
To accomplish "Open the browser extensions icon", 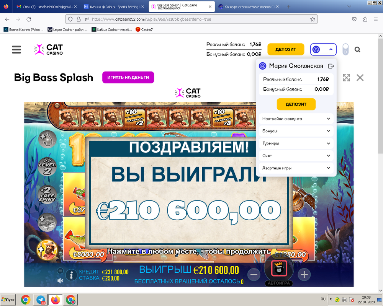I will (365, 19).
